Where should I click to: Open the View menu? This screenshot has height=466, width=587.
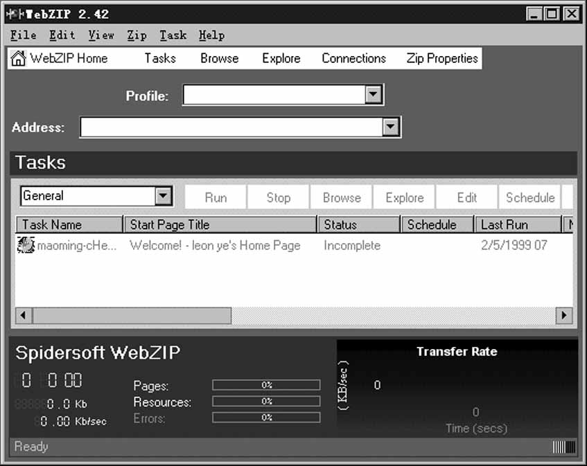[x=101, y=35]
